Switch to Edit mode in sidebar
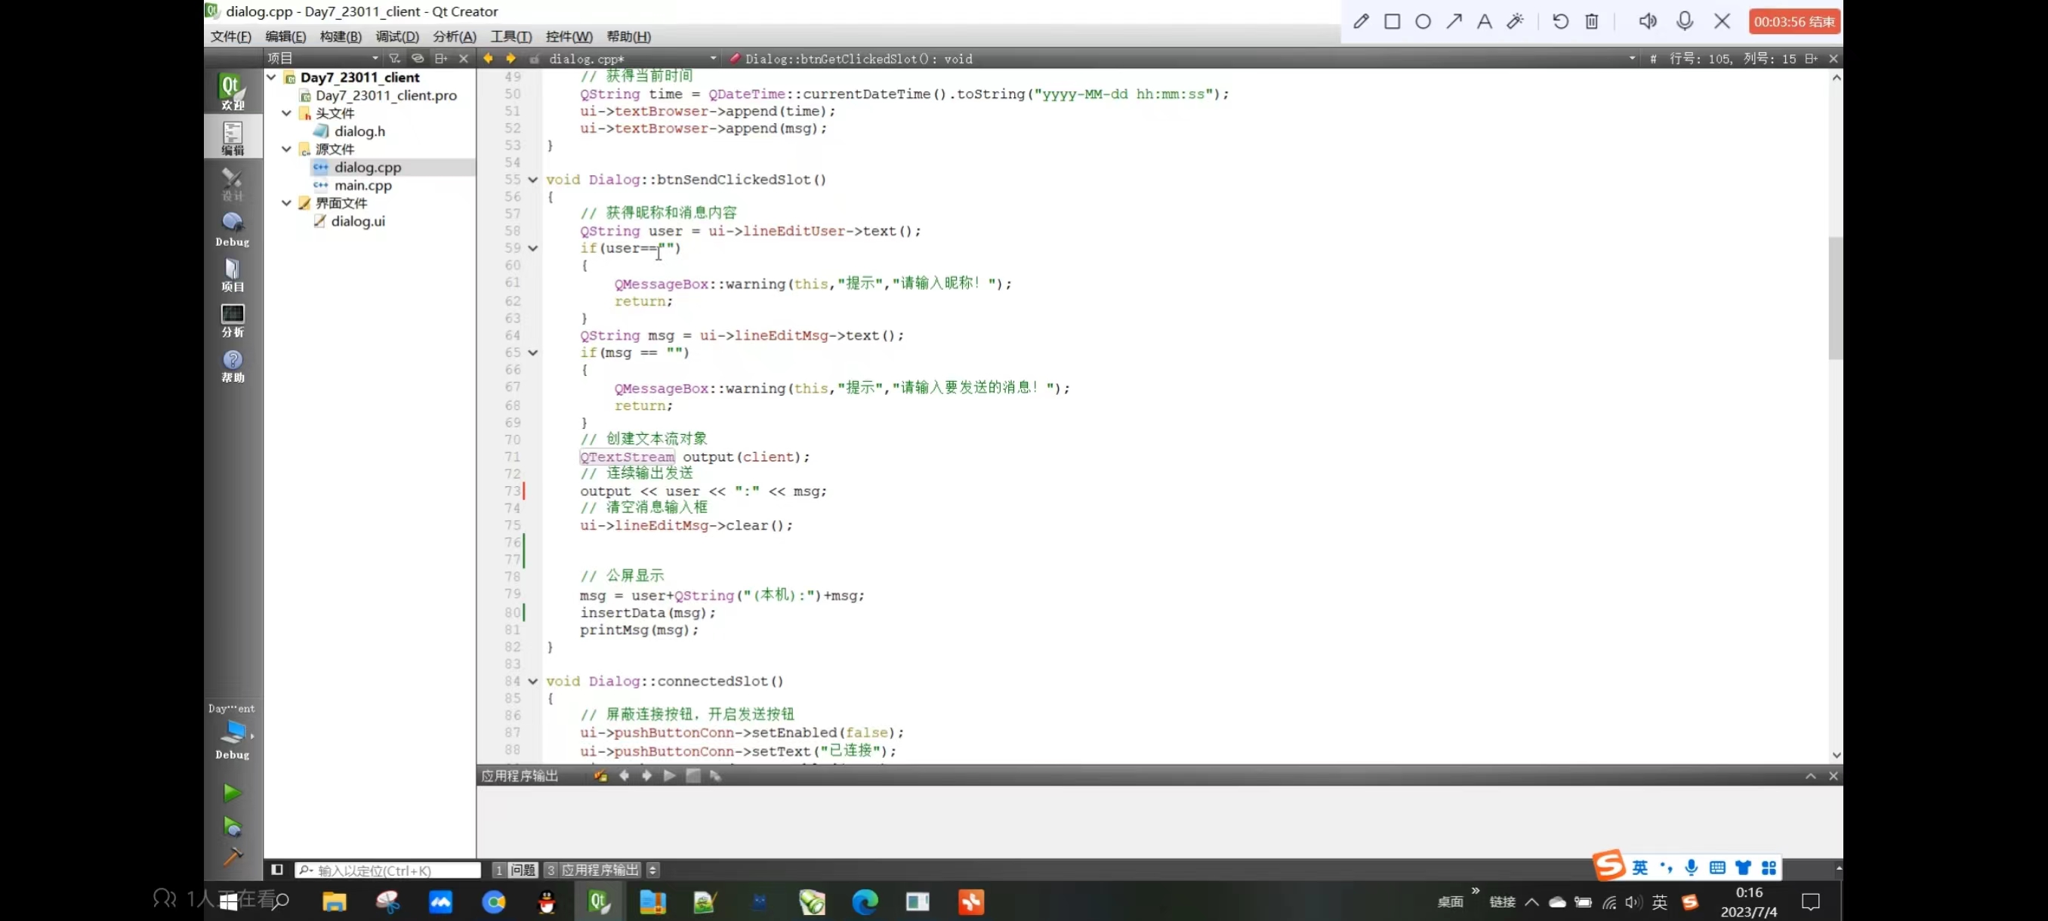Viewport: 2048px width, 921px height. [x=232, y=137]
